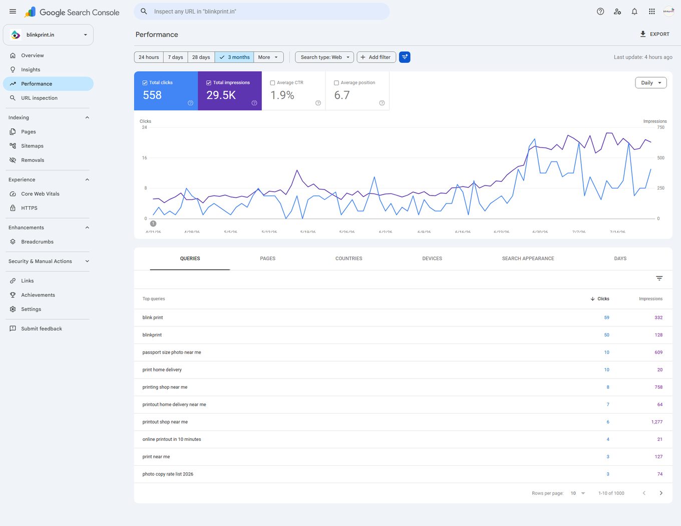Click the Links icon in sidebar
Screen dimensions: 681x526
point(13,281)
